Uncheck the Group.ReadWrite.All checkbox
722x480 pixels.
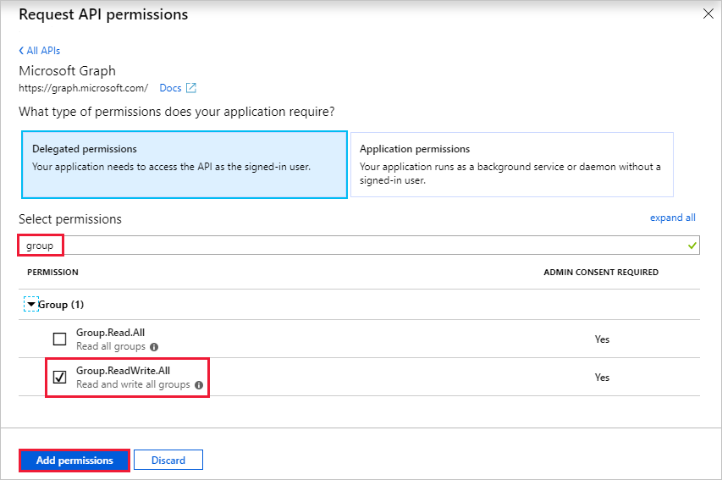point(59,378)
